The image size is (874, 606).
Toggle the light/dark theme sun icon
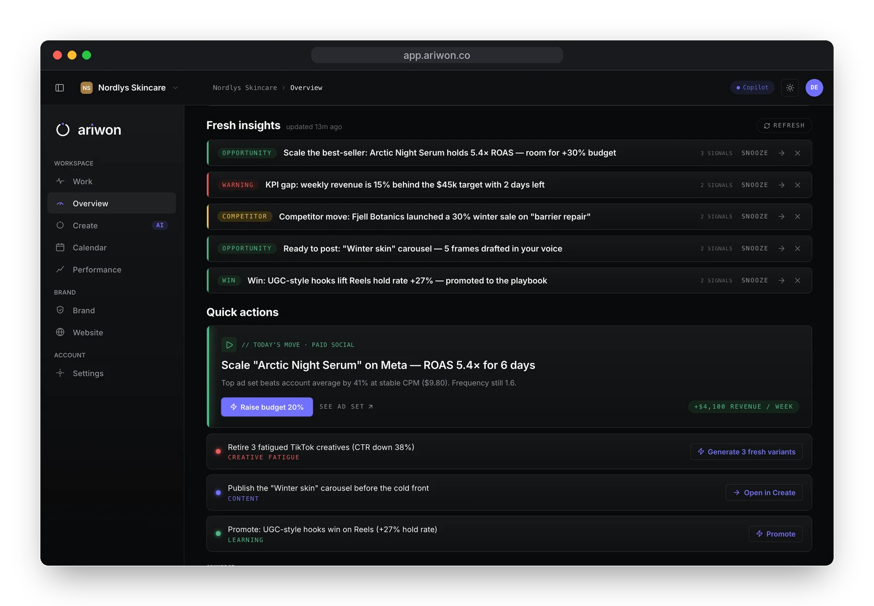pos(790,88)
